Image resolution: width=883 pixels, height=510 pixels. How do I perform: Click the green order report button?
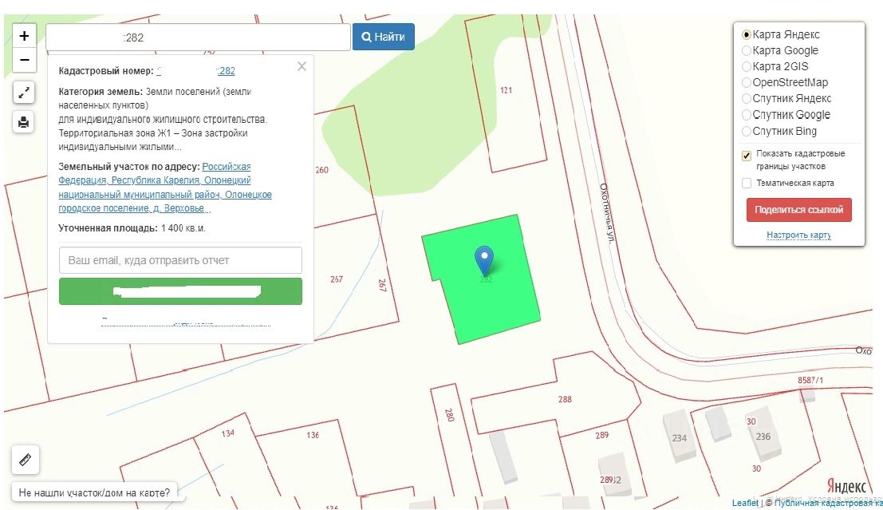pos(180,291)
